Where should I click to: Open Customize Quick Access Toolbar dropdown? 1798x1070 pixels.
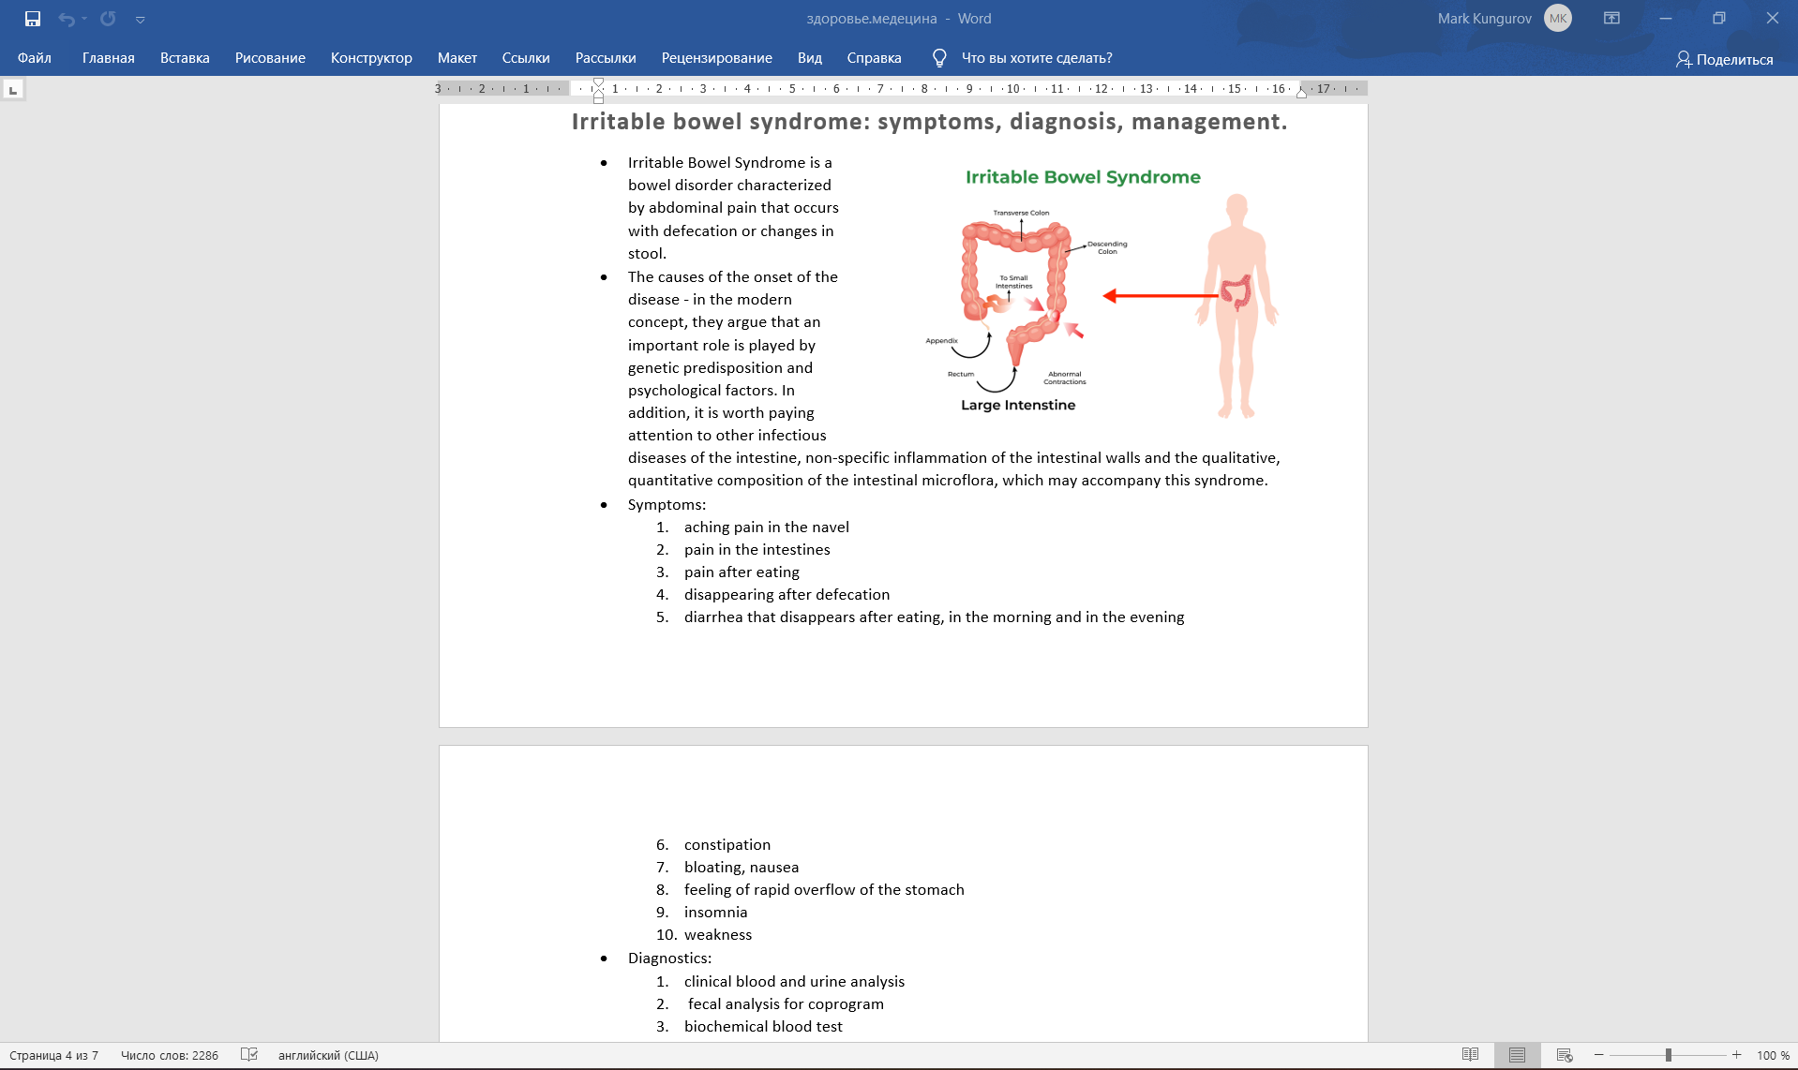140,20
